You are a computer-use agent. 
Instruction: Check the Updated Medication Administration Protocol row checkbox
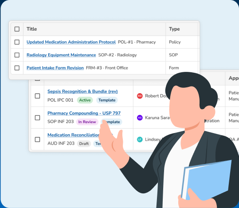pyautogui.click(x=17, y=42)
